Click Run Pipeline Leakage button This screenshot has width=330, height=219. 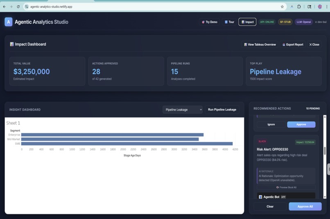coord(222,110)
